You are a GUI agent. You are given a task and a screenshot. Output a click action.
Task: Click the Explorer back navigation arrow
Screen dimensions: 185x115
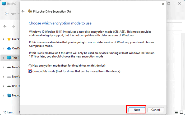coord(5,26)
